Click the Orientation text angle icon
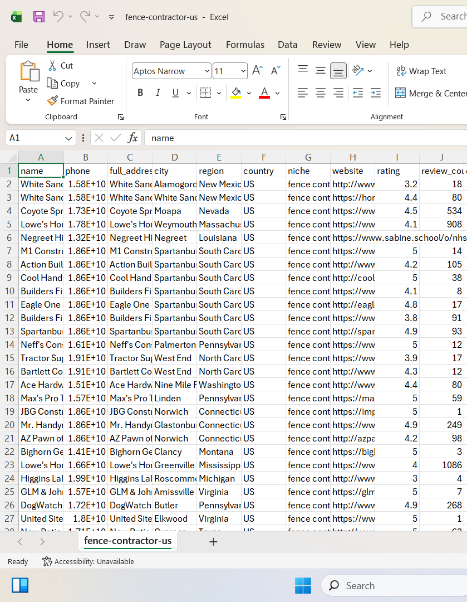 pos(358,71)
